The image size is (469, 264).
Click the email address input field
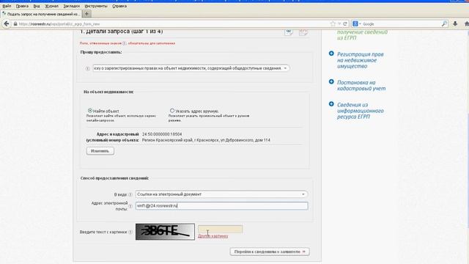tap(221, 206)
